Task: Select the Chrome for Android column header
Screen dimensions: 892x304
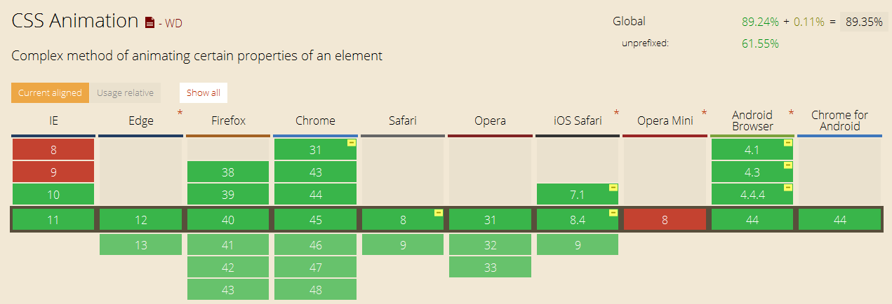Action: pos(839,120)
